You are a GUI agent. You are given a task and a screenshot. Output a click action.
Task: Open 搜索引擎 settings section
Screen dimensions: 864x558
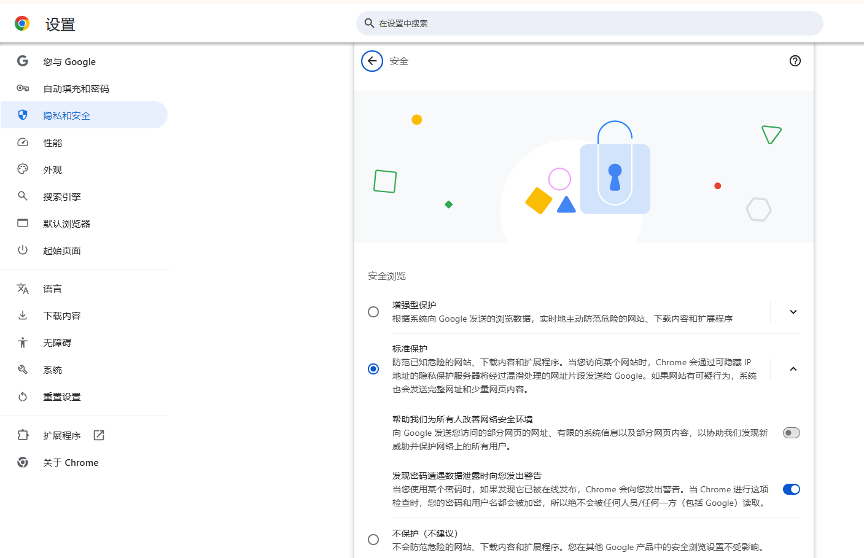(x=84, y=196)
